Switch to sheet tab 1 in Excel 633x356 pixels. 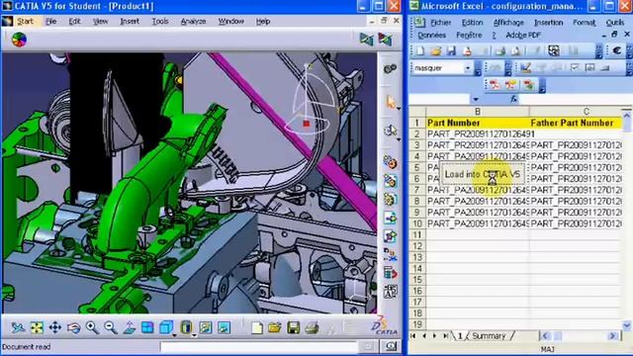[460, 336]
